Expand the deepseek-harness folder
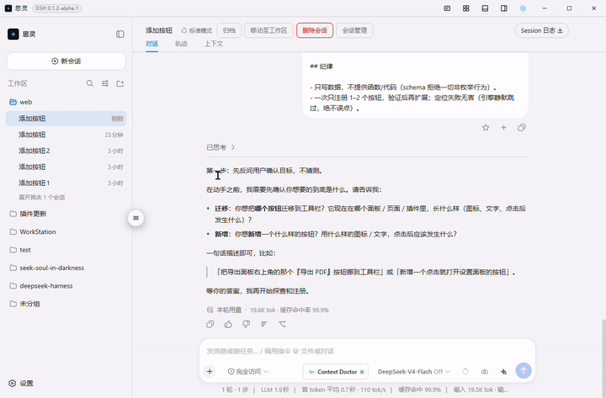606x398 pixels. 66,286
